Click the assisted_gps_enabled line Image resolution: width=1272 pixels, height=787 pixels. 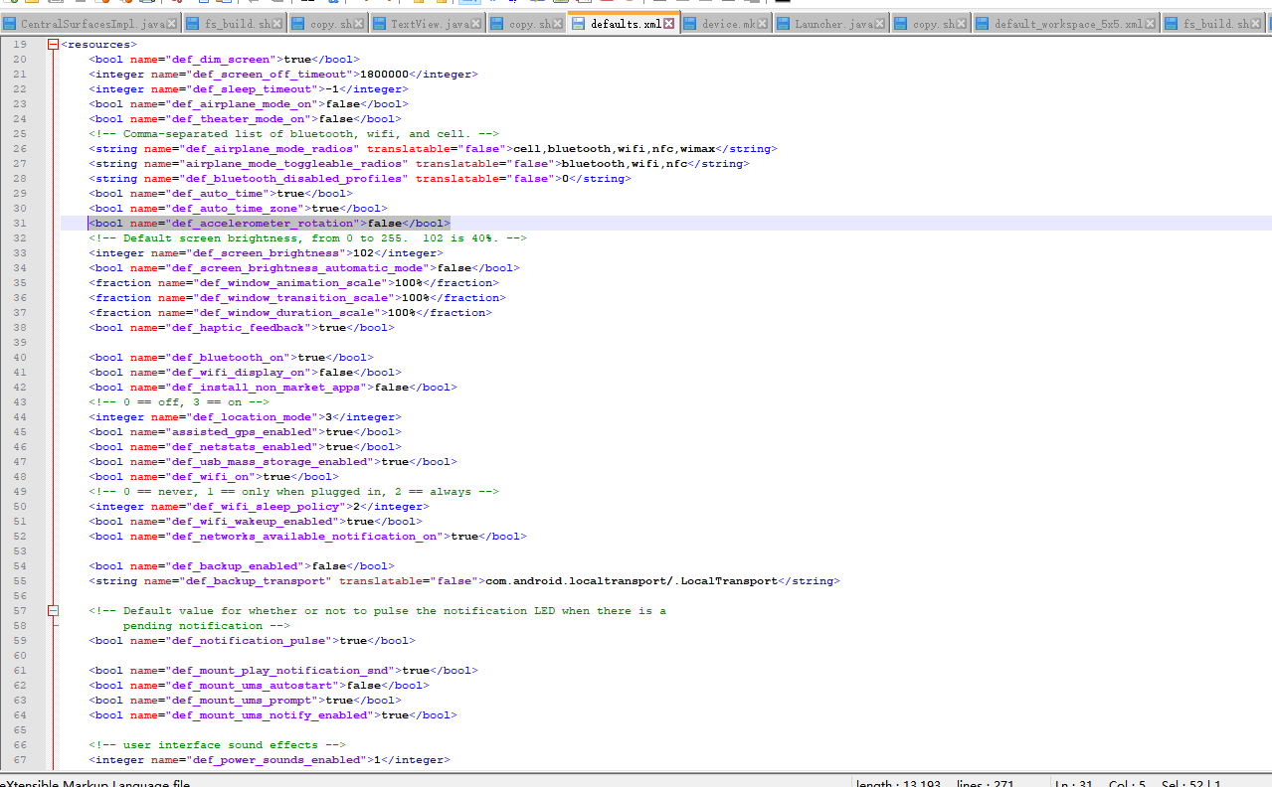245,432
